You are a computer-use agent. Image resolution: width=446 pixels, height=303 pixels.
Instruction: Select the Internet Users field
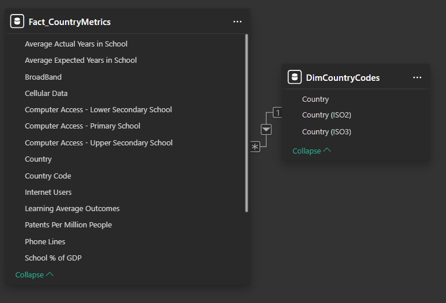click(48, 192)
